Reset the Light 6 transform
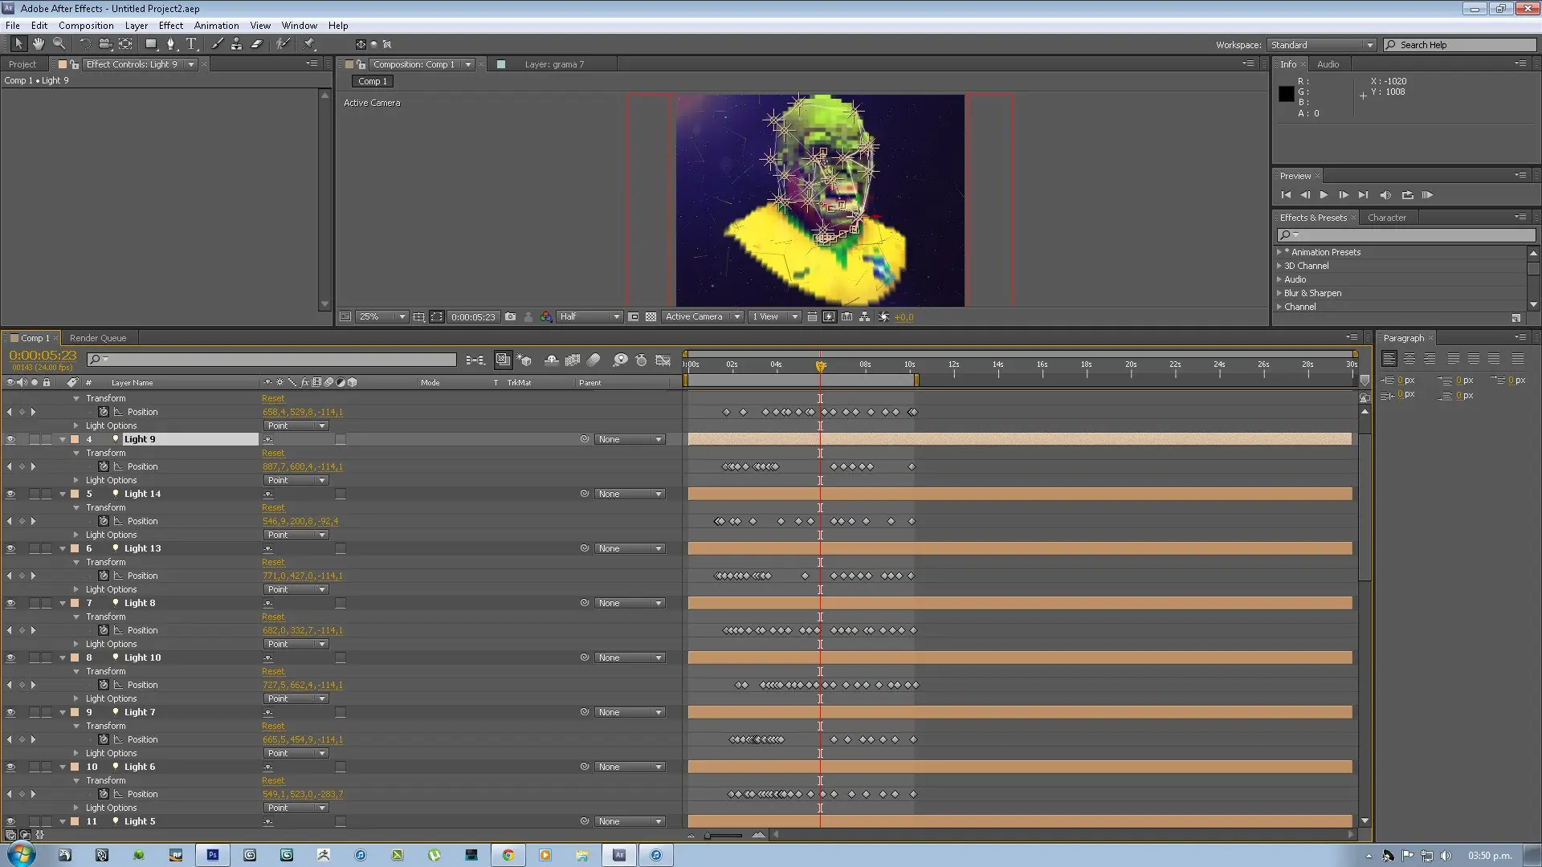This screenshot has width=1542, height=867. tap(273, 781)
